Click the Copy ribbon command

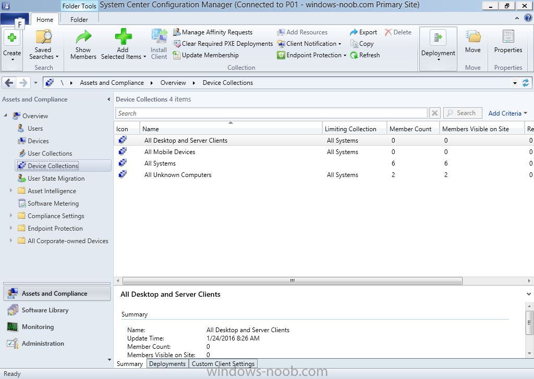point(362,44)
